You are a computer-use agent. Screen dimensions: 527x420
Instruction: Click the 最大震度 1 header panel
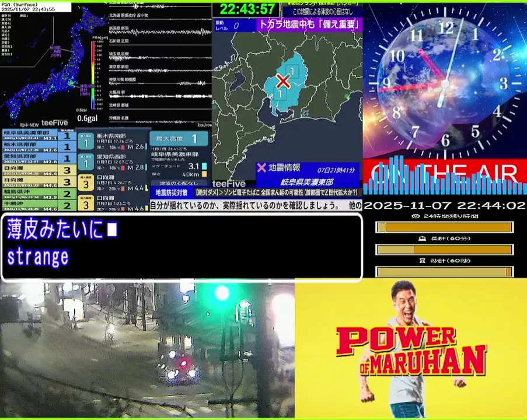pos(179,138)
